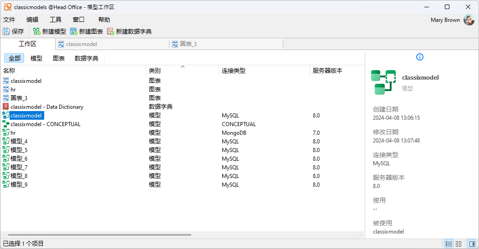Switch to list view in the status bar
479x249 pixels.
(x=449, y=244)
